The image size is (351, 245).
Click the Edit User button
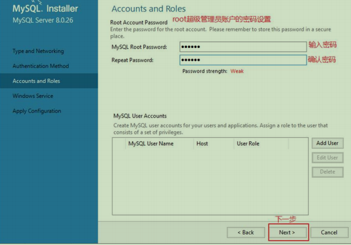327,157
